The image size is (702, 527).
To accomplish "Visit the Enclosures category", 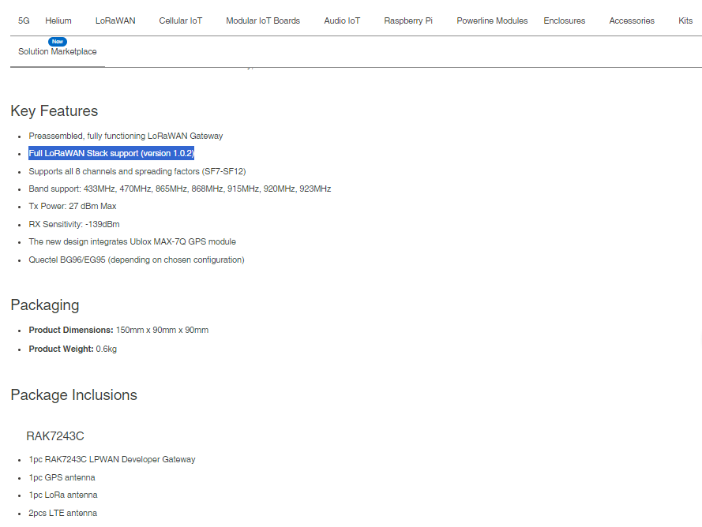I will point(564,21).
